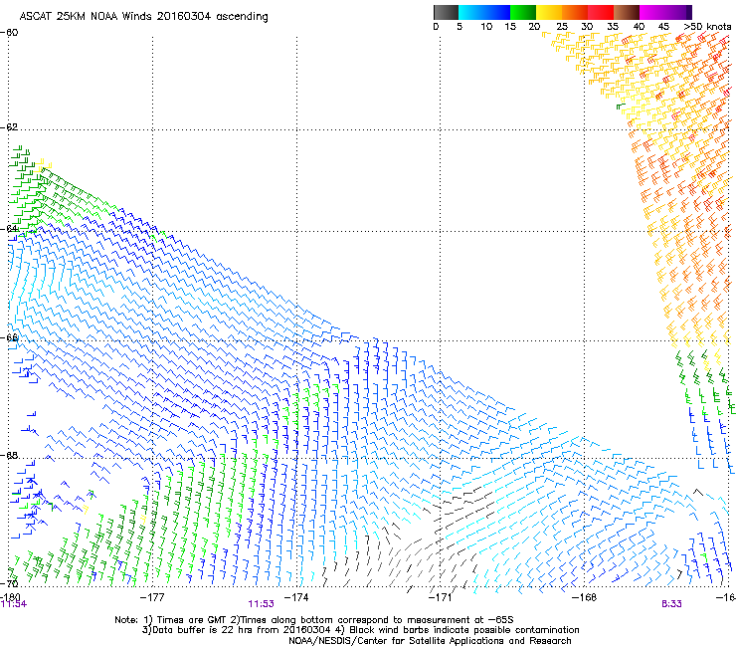
Task: Click the magenta-purple 40-50 knots color band
Action: 665,13
